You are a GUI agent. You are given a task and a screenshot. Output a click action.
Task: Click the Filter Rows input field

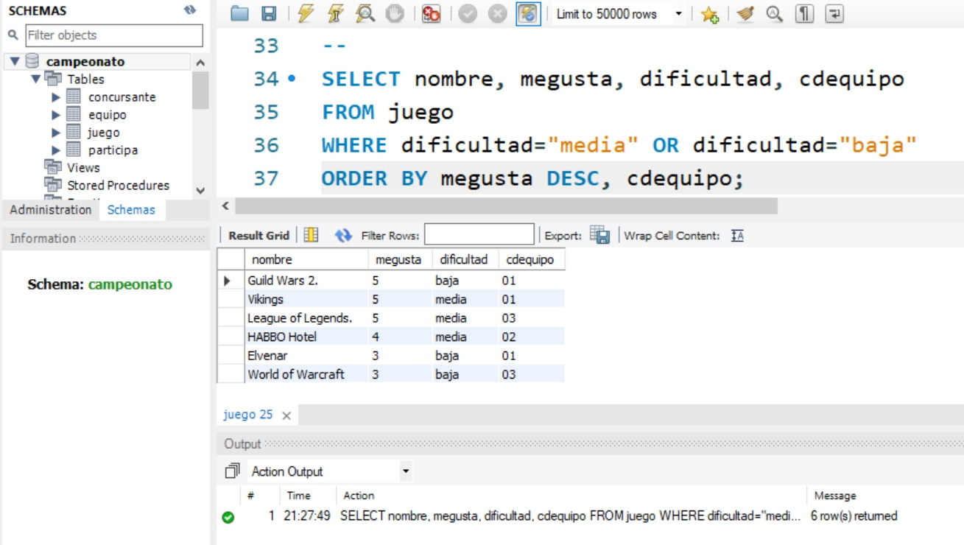point(479,235)
